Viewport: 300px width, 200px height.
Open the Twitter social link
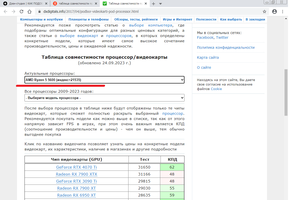[x=222, y=37]
